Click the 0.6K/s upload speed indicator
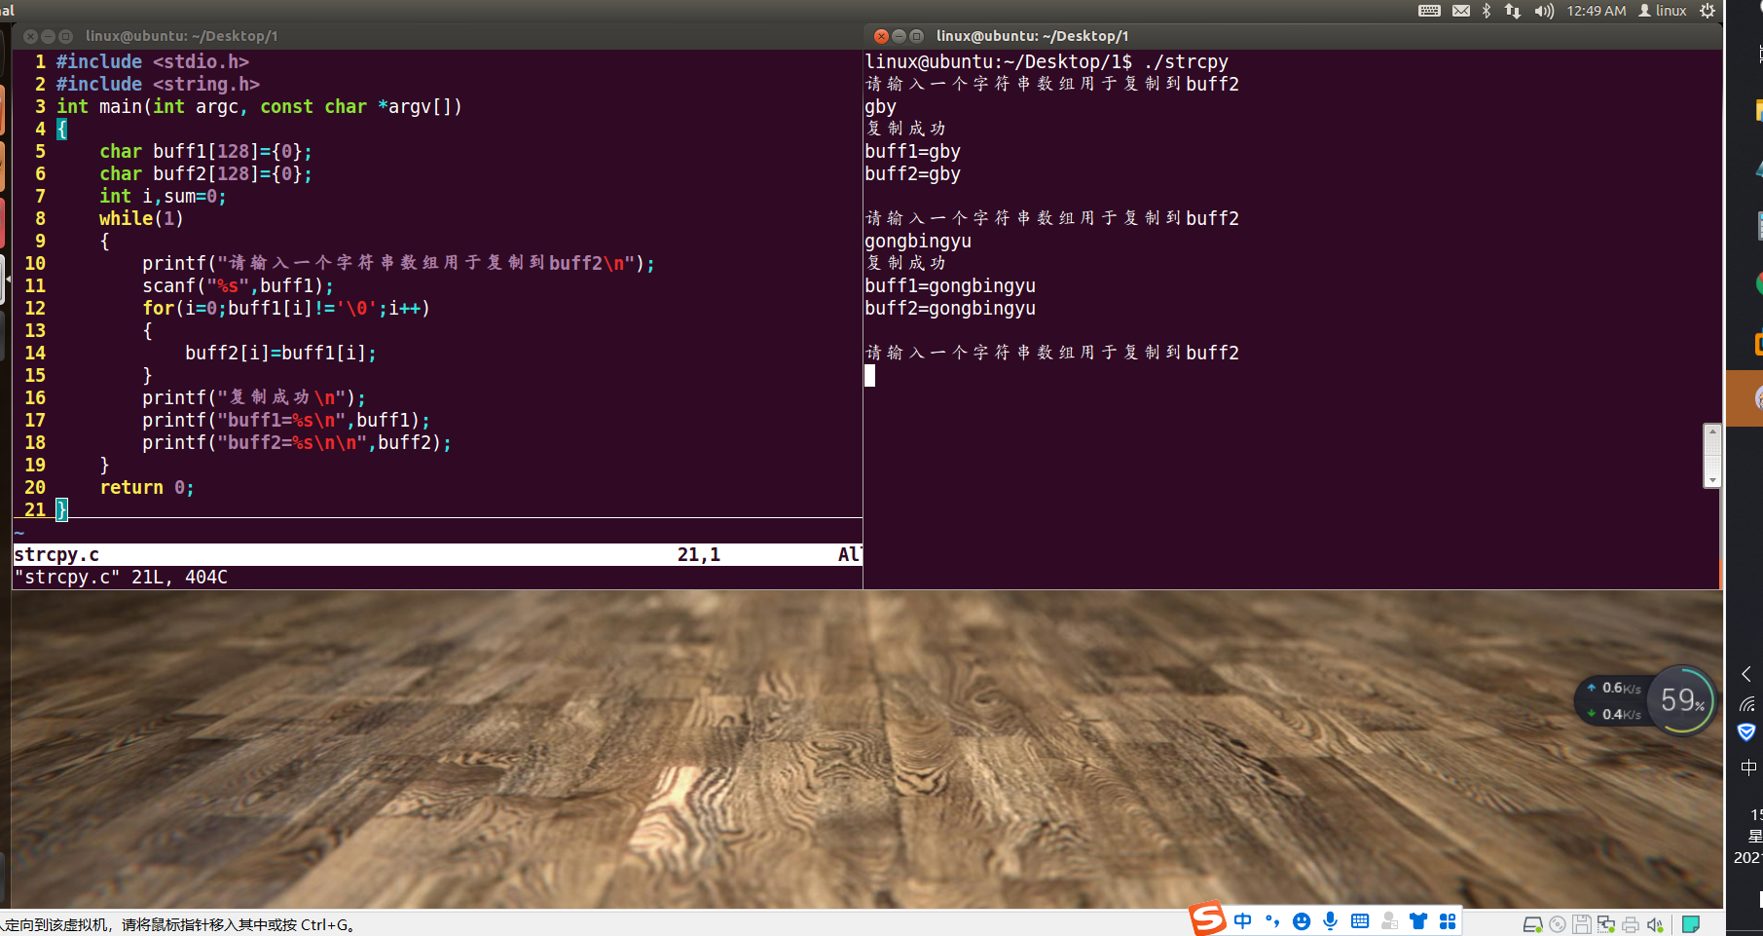 pos(1614,688)
